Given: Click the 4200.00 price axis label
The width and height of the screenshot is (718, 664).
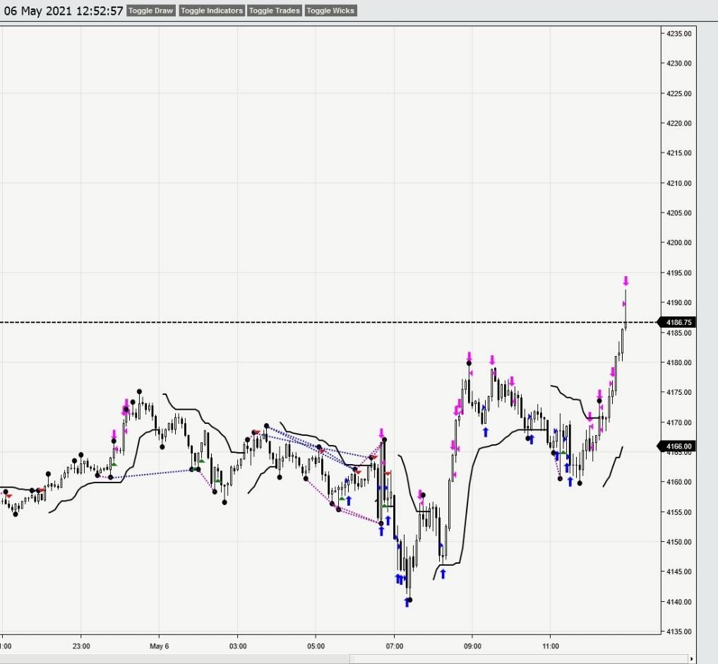Looking at the screenshot, I should point(678,242).
